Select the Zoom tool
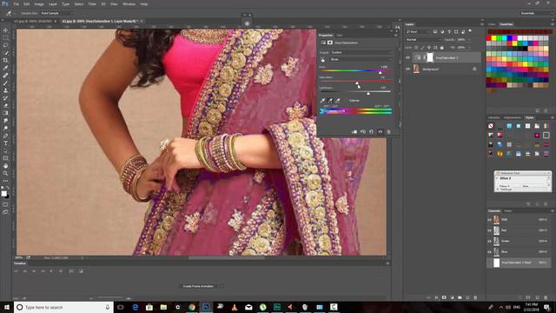Image resolution: width=556 pixels, height=313 pixels. (5, 173)
